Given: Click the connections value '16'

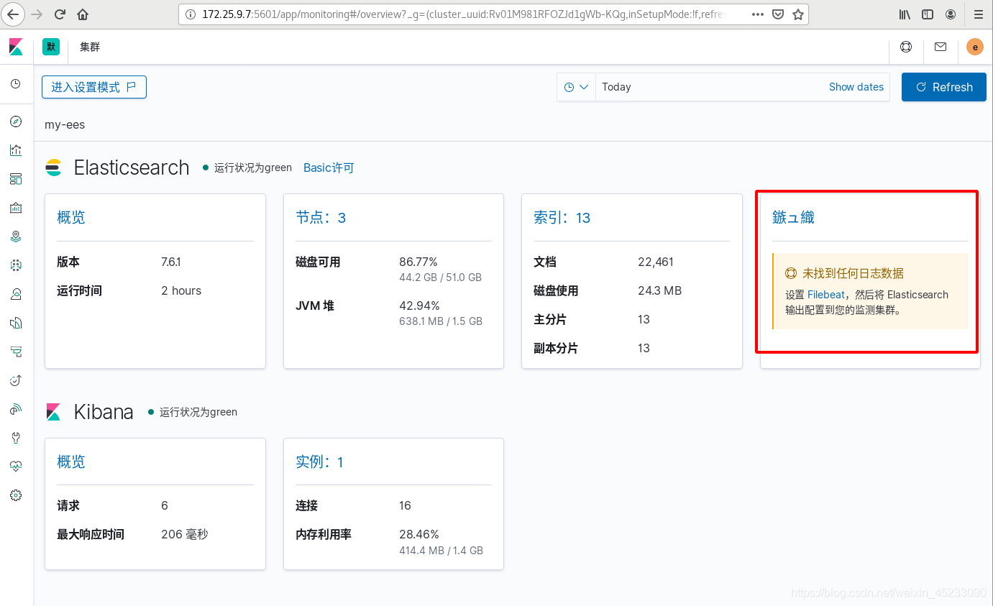Looking at the screenshot, I should click(405, 506).
